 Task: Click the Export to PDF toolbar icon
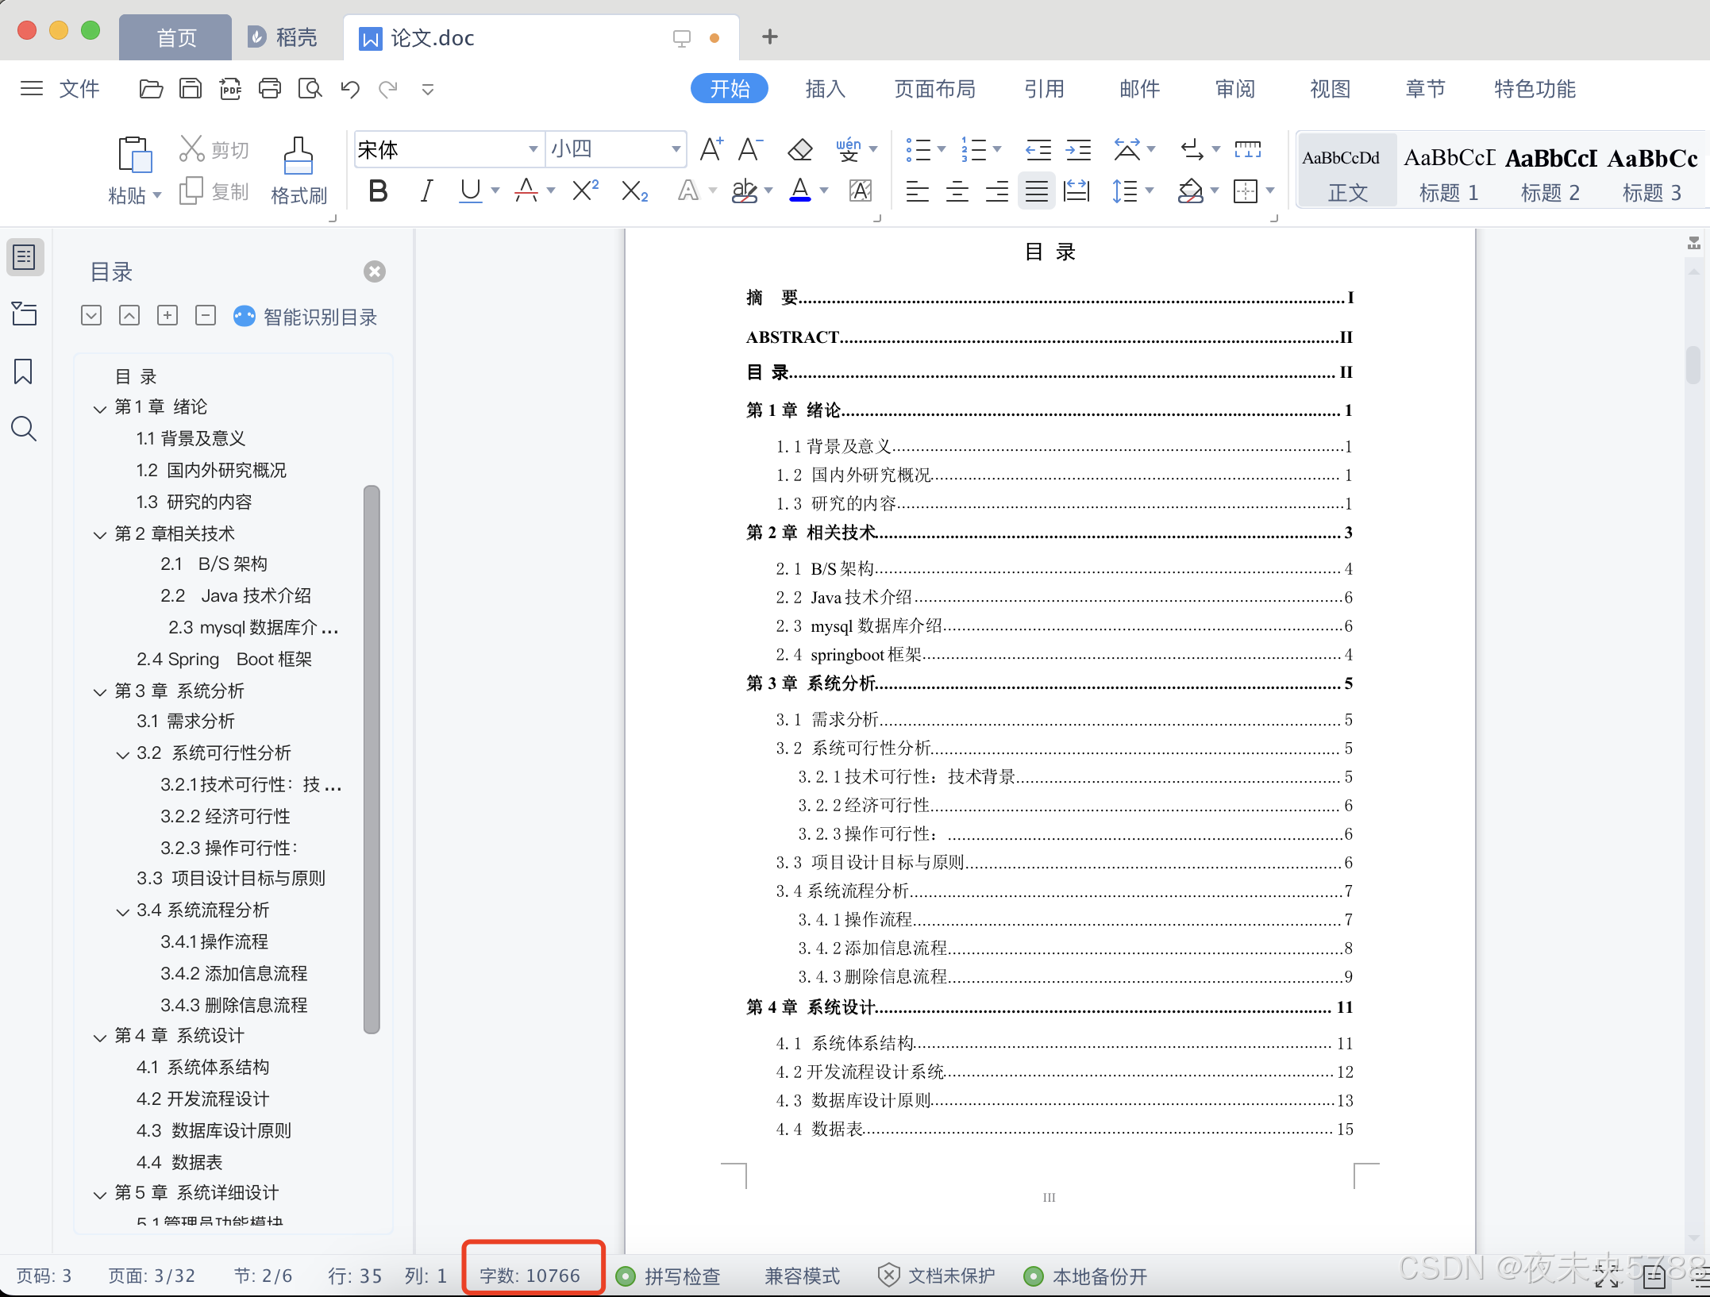[x=230, y=89]
